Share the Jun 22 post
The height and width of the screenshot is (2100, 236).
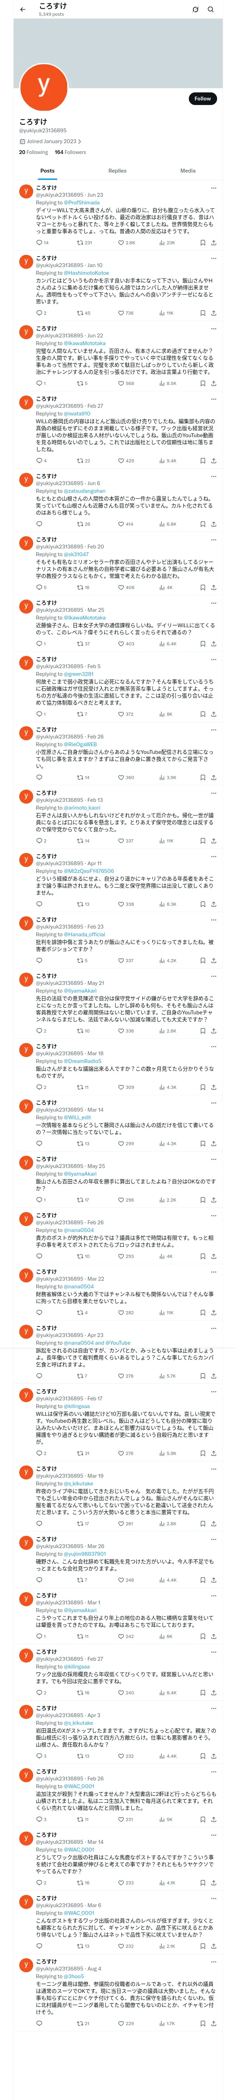point(213,383)
